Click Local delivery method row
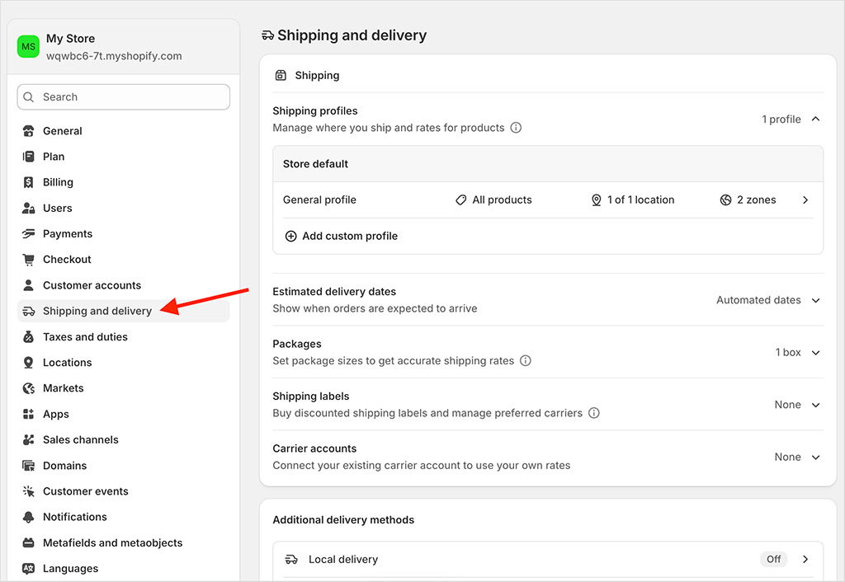Viewport: 845px width, 582px height. point(548,560)
